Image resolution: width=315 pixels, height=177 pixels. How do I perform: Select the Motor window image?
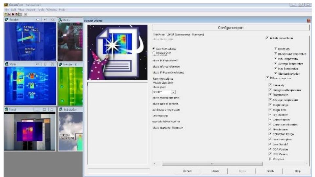click(70, 42)
